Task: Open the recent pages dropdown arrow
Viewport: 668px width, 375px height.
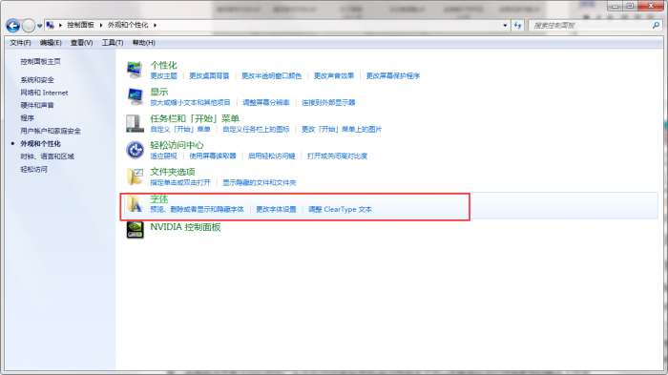Action: click(40, 26)
